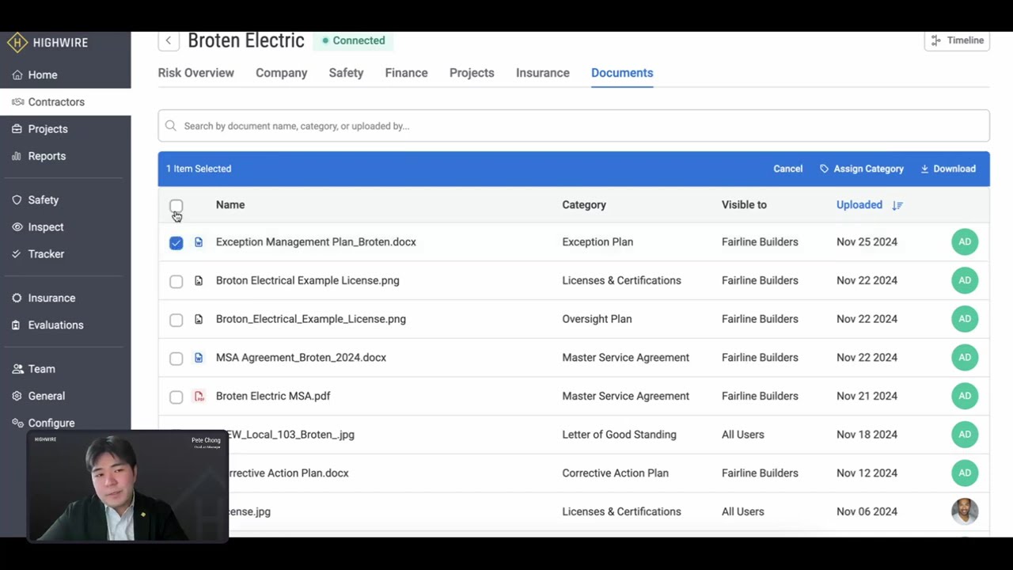Open the Timeline button
Viewport: 1013px width, 570px height.
coord(957,40)
